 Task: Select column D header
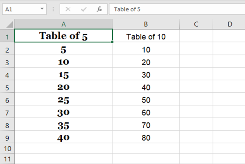coord(230,24)
